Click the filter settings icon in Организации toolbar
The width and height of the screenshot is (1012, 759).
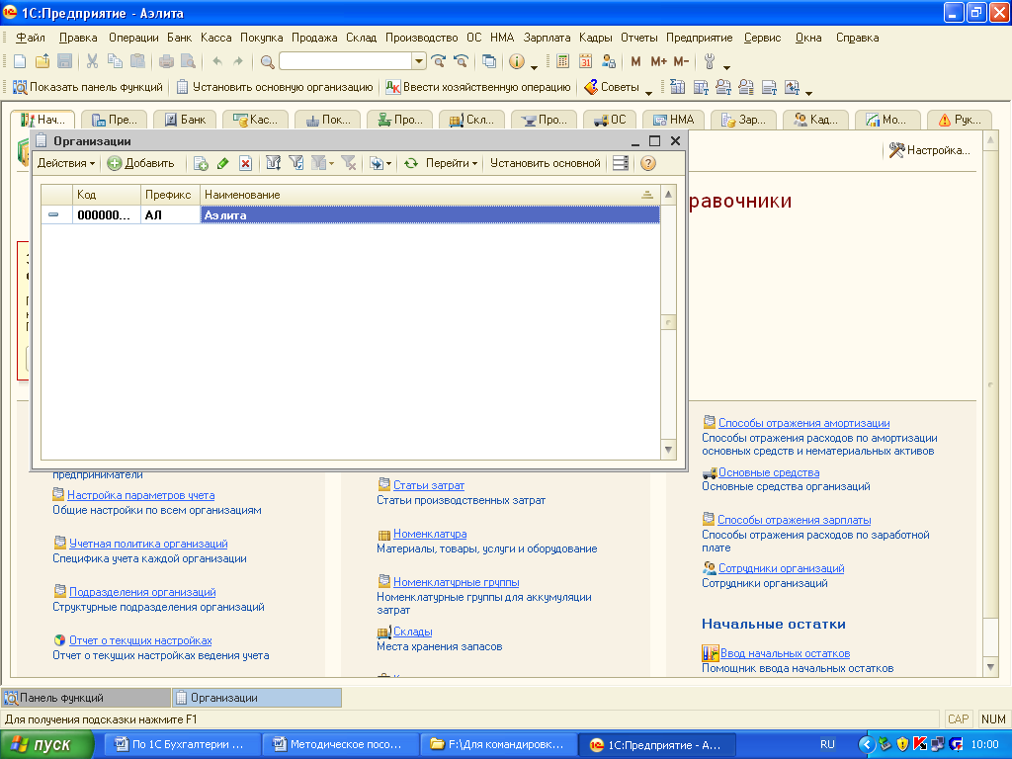[x=273, y=163]
